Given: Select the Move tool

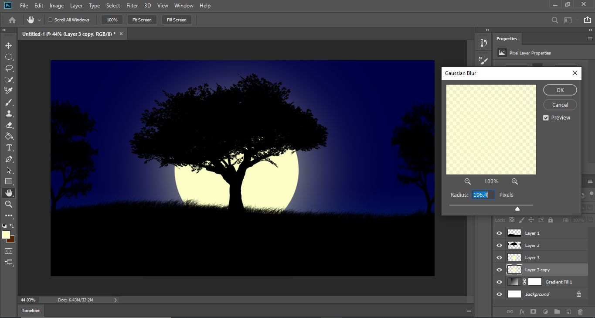Looking at the screenshot, I should pos(8,46).
